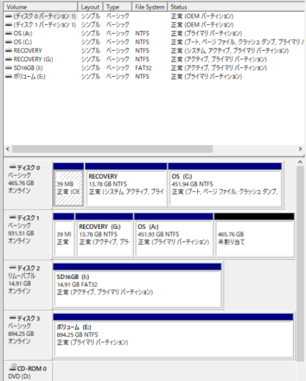The height and width of the screenshot is (381, 306).
Task: Sort the list by the Volume column header
Action: click(41, 7)
